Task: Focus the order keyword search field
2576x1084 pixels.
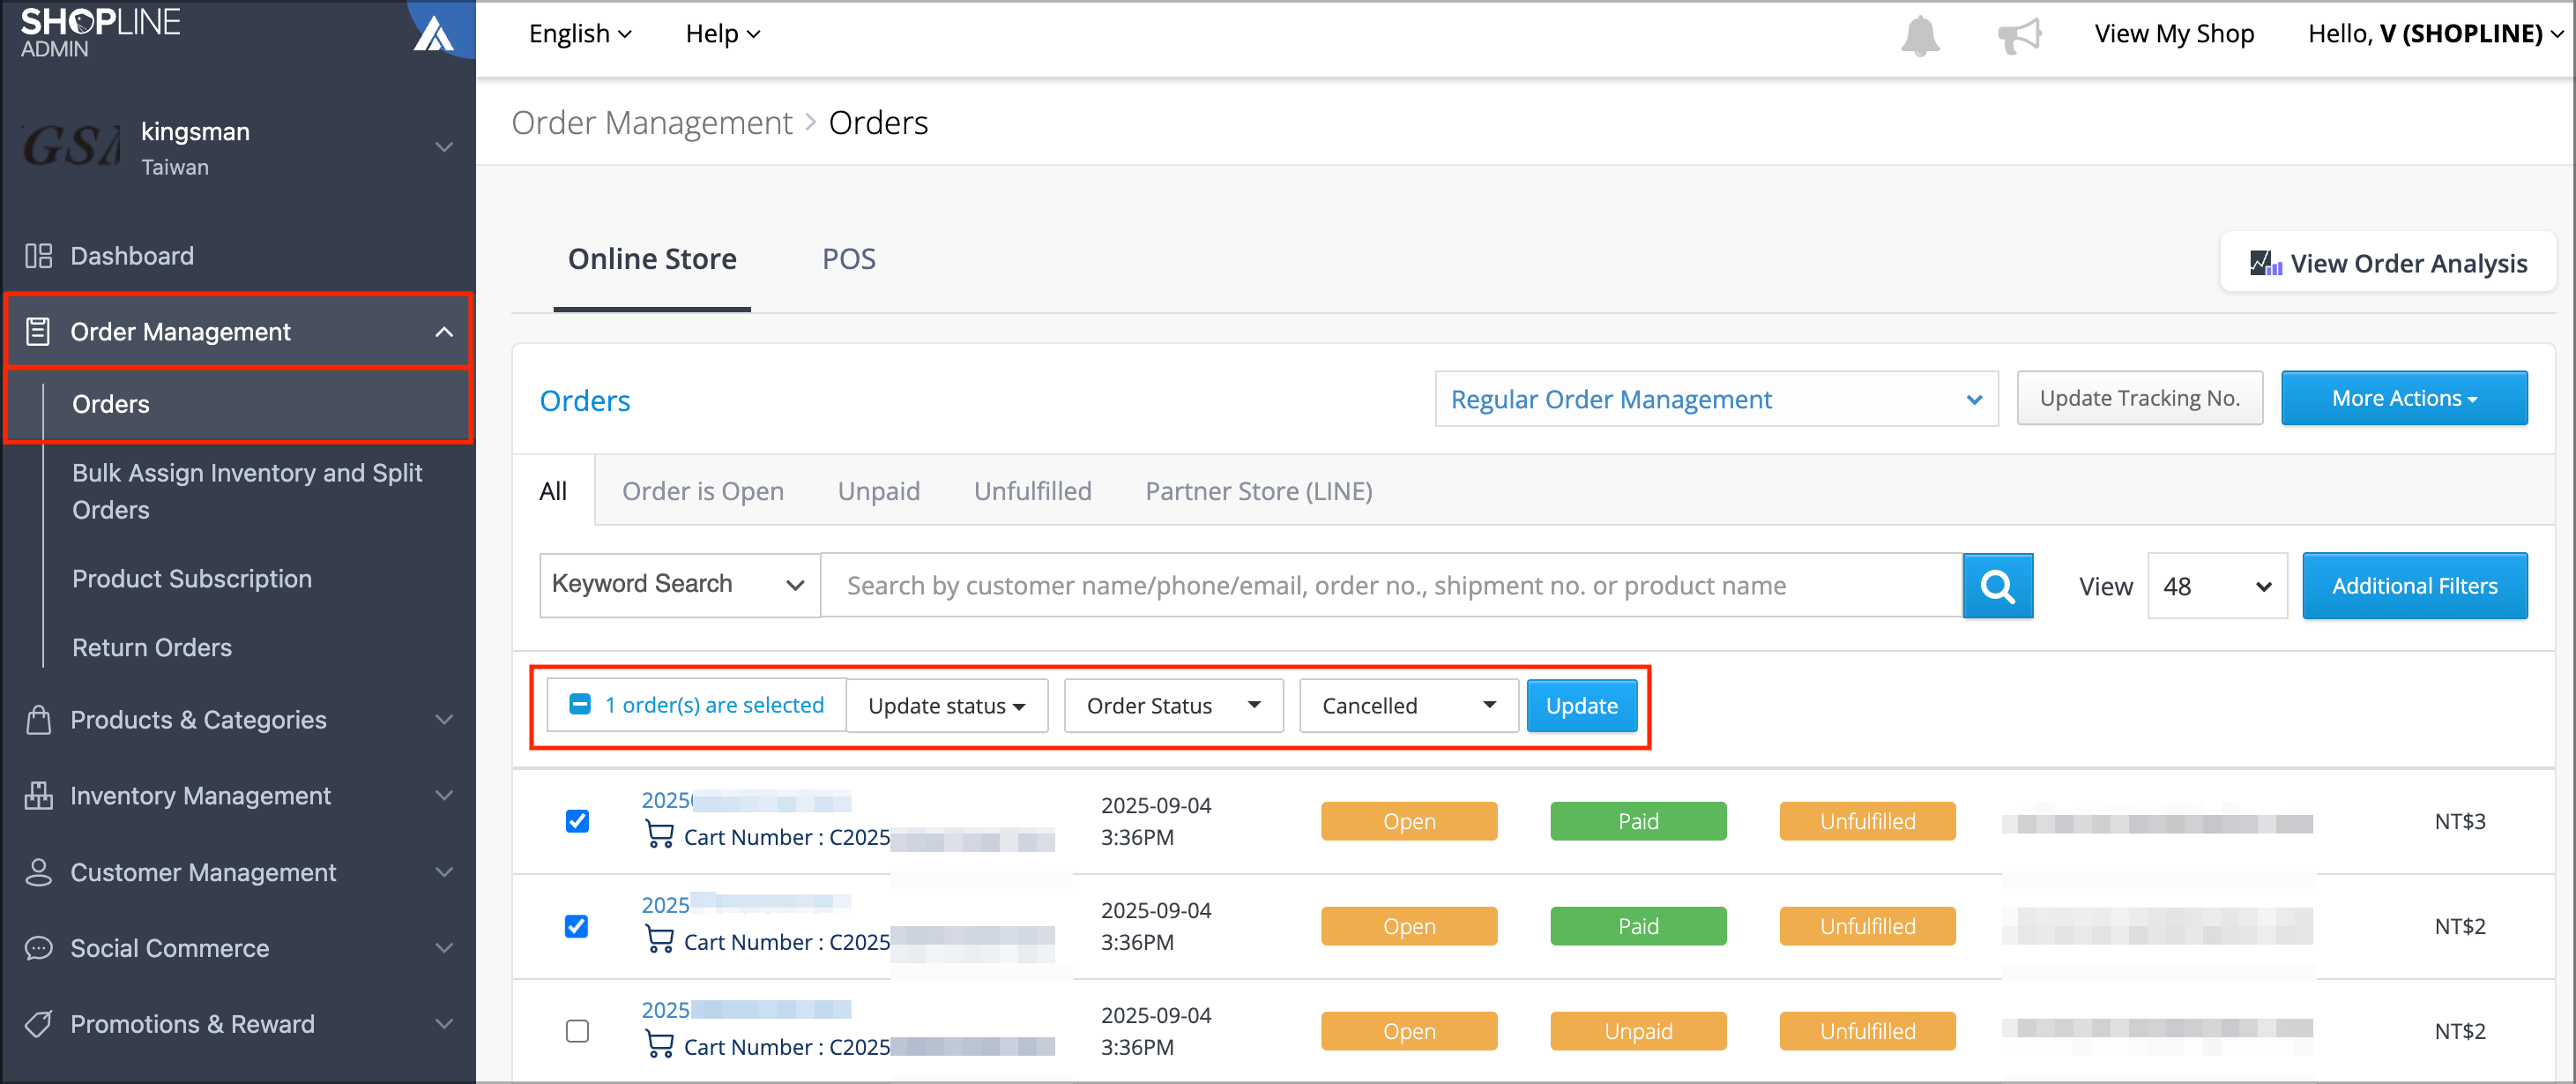Action: (1391, 586)
